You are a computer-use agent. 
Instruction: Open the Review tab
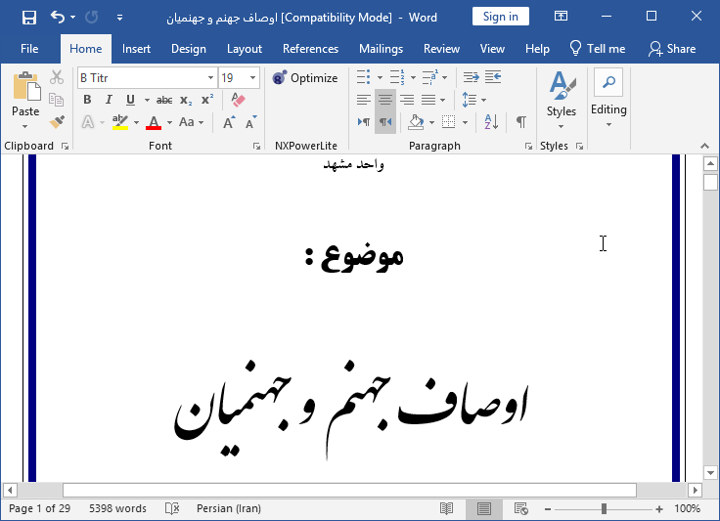point(441,49)
